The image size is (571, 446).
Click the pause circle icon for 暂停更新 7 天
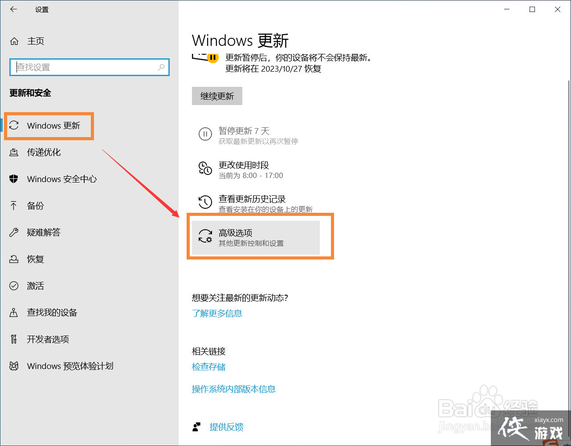pyautogui.click(x=205, y=134)
